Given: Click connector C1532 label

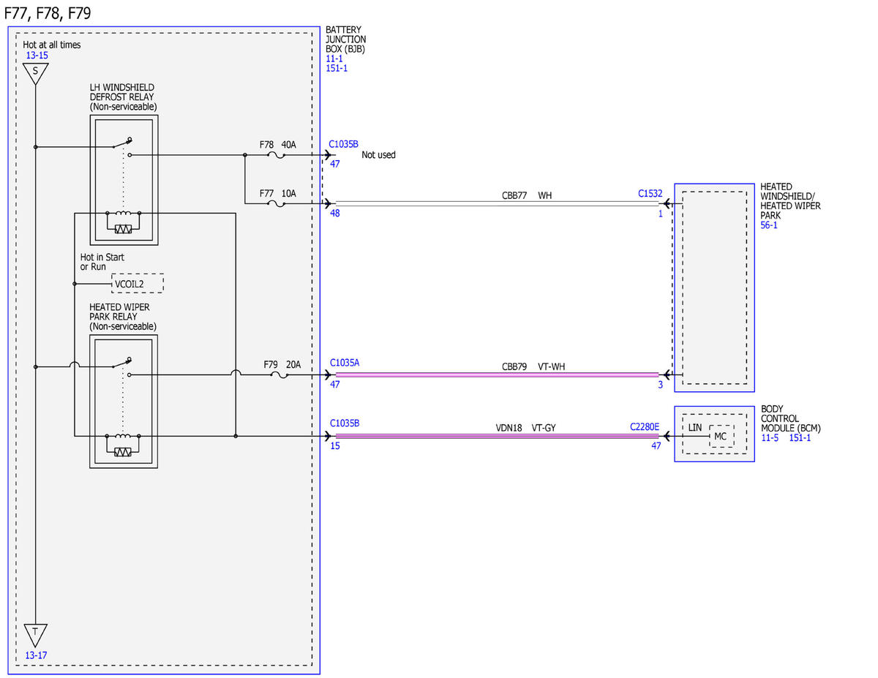Looking at the screenshot, I should pos(650,194).
